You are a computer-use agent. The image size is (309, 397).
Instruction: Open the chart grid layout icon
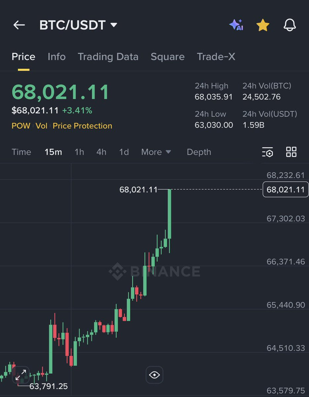[x=291, y=152]
